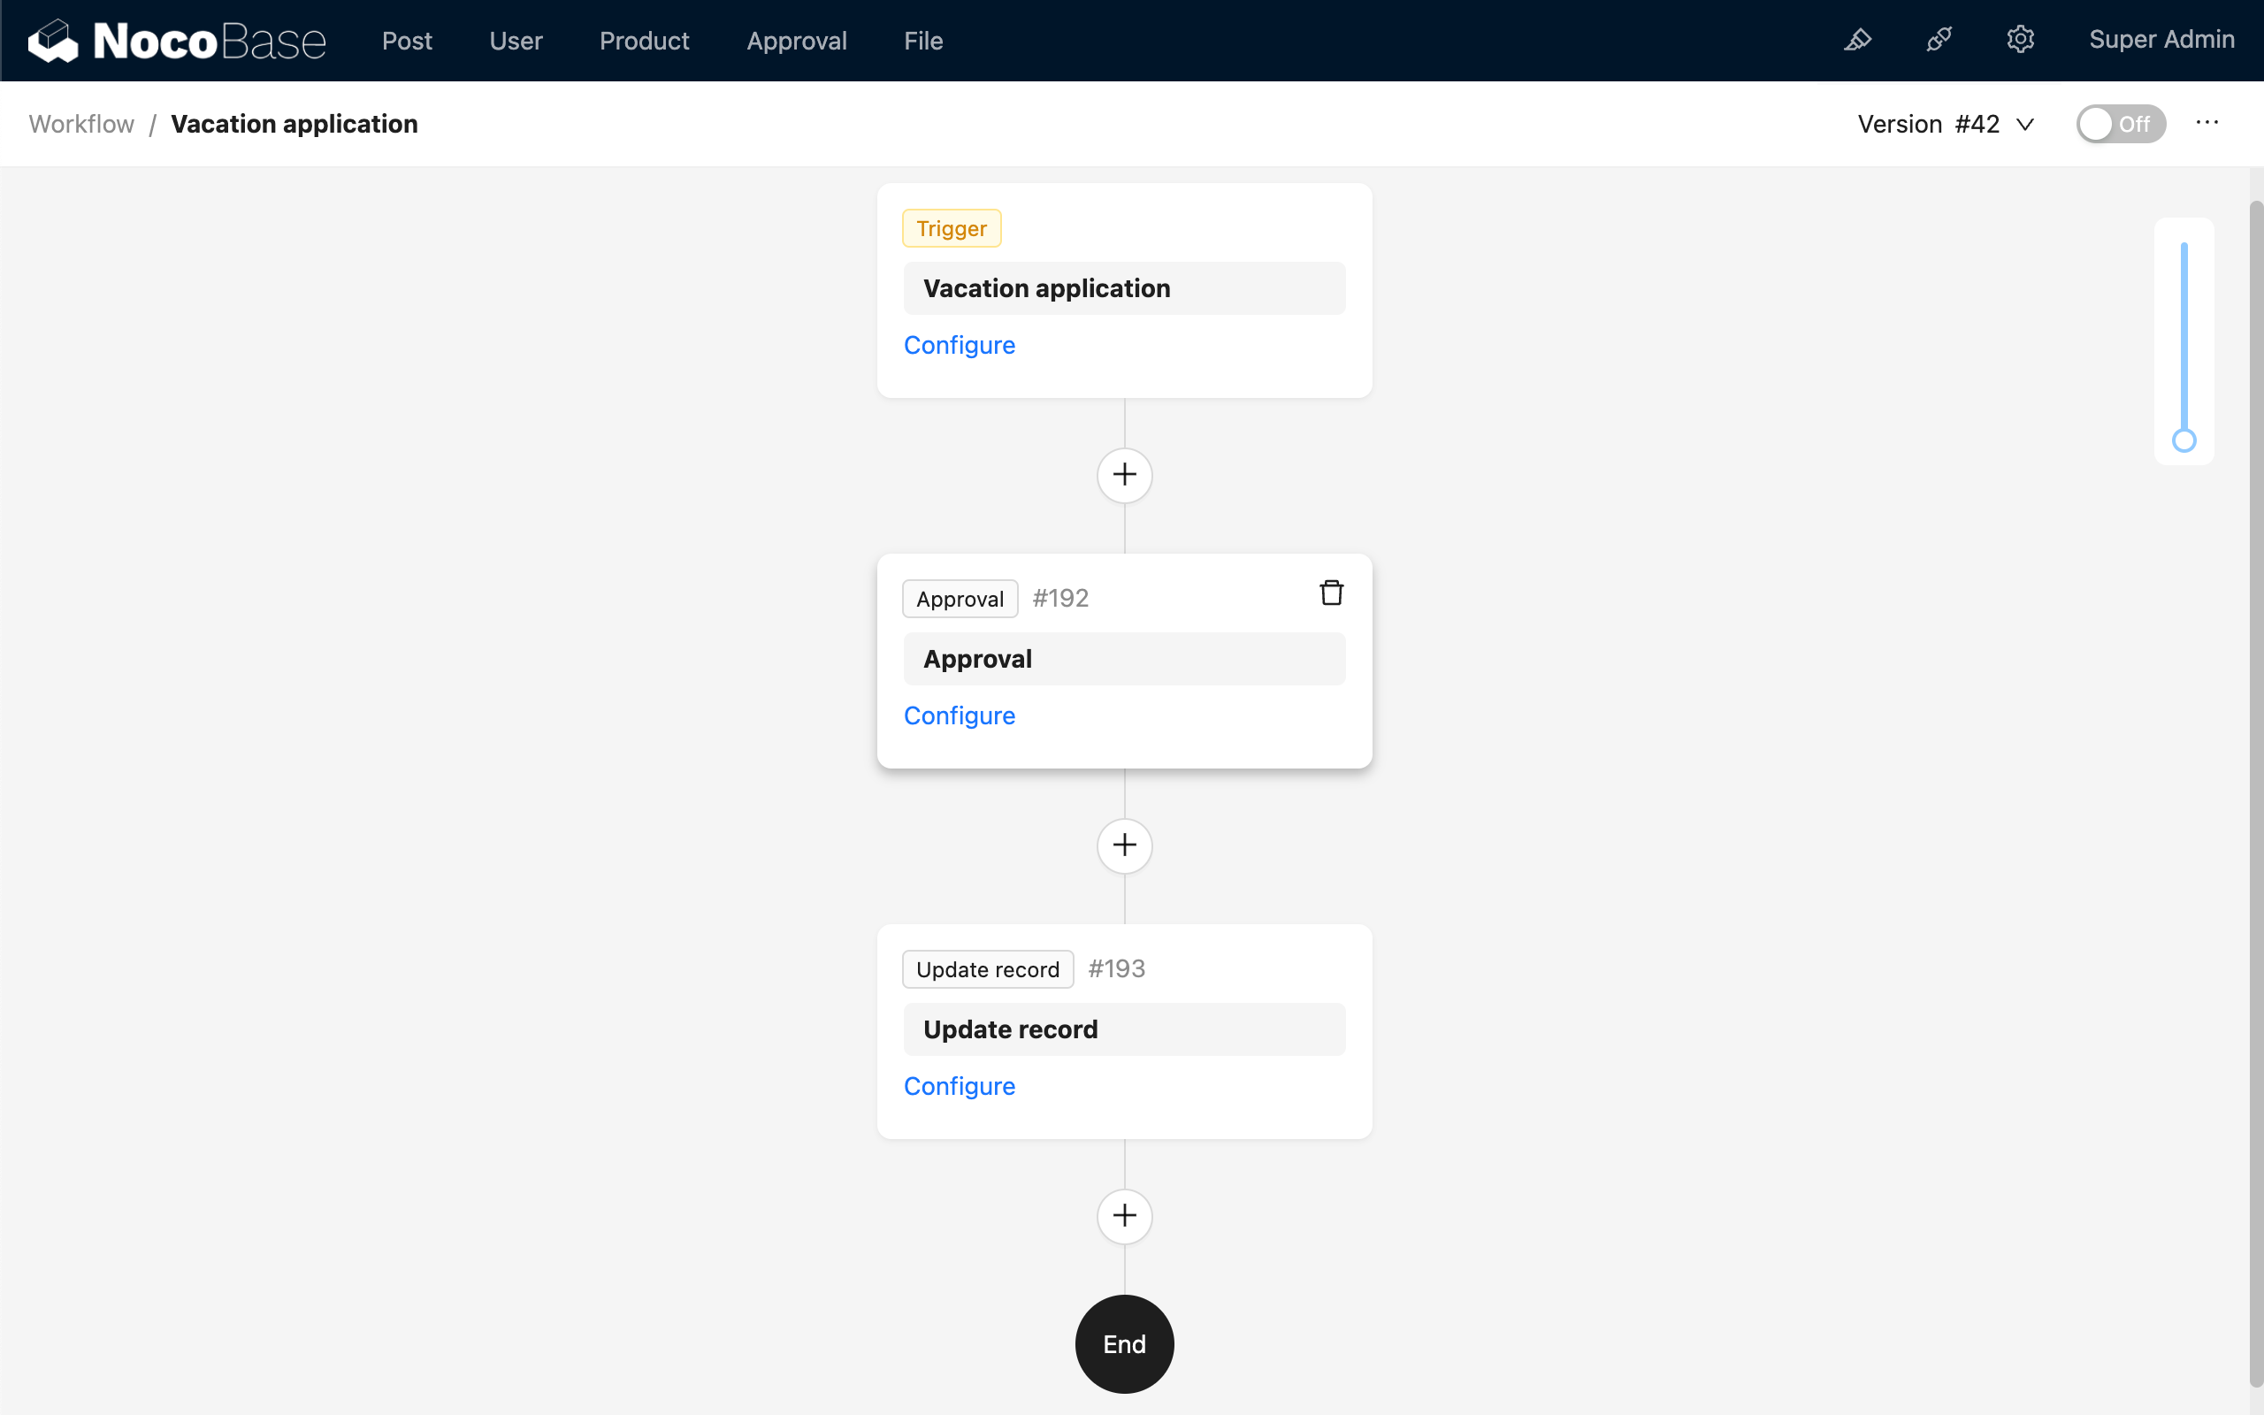2264x1415 pixels.
Task: Click the Update record title field
Action: coord(1123,1029)
